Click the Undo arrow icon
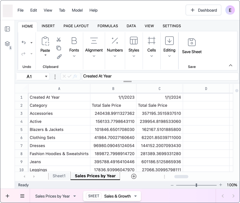 (23, 42)
